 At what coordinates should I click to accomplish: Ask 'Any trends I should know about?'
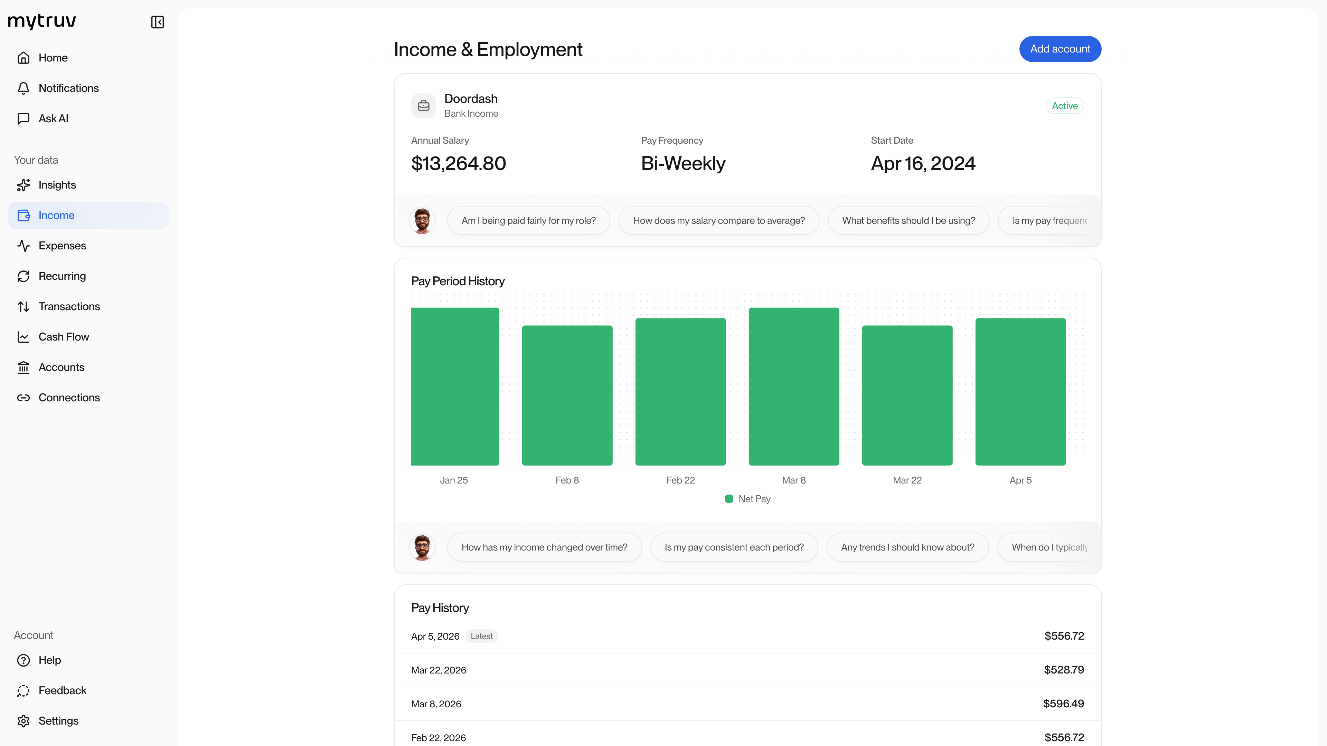908,547
